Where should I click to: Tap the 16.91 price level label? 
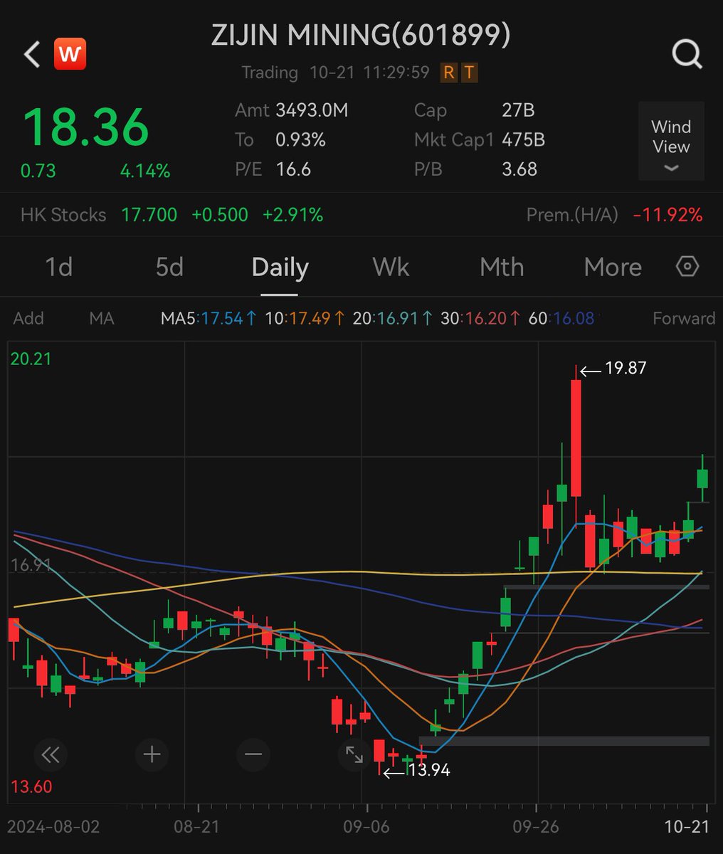(x=31, y=566)
